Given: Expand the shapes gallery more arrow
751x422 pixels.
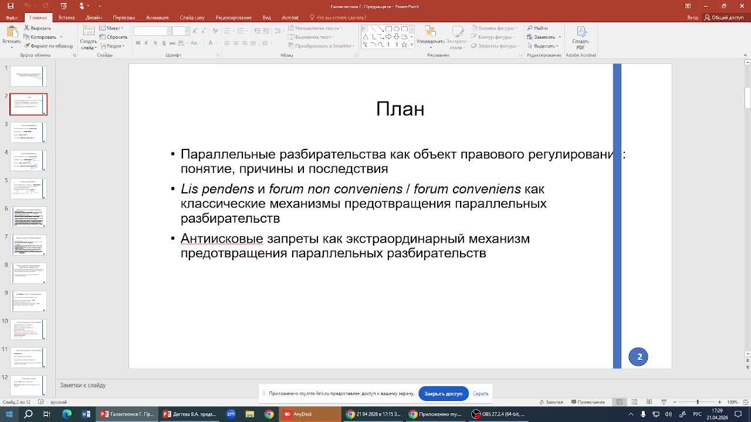Looking at the screenshot, I should click(x=411, y=45).
